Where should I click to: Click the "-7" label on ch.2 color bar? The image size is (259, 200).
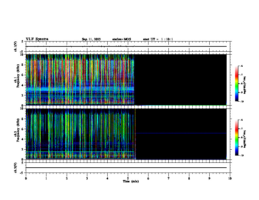point(241,129)
